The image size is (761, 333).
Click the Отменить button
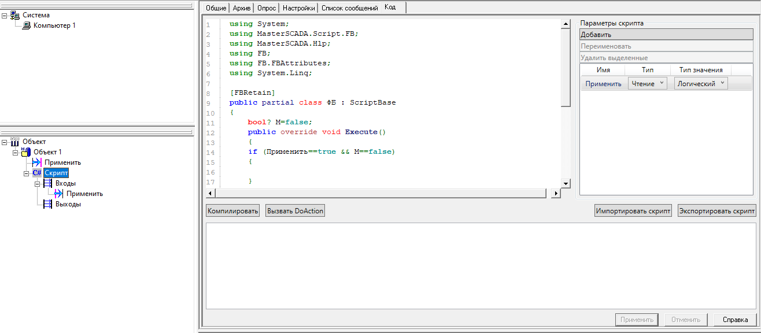(x=686, y=319)
